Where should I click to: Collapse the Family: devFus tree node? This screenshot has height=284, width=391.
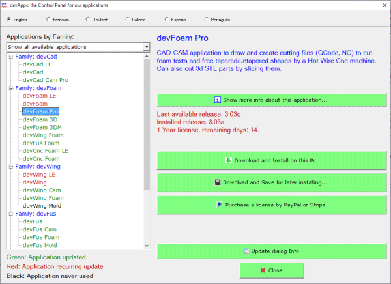coord(10,214)
